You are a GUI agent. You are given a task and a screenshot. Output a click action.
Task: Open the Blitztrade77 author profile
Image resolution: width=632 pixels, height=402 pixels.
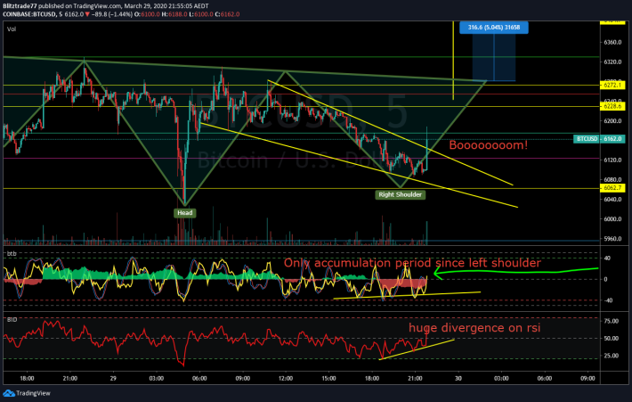tap(23, 6)
